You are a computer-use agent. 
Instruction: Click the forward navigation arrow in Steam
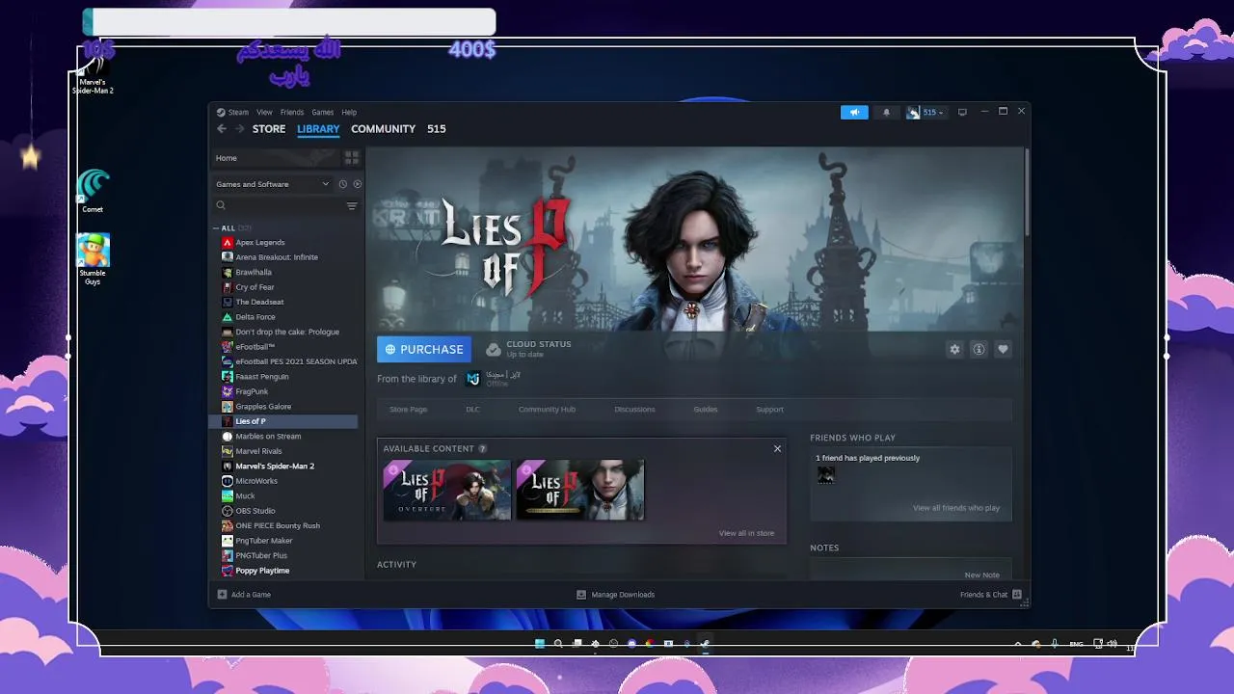coord(239,129)
